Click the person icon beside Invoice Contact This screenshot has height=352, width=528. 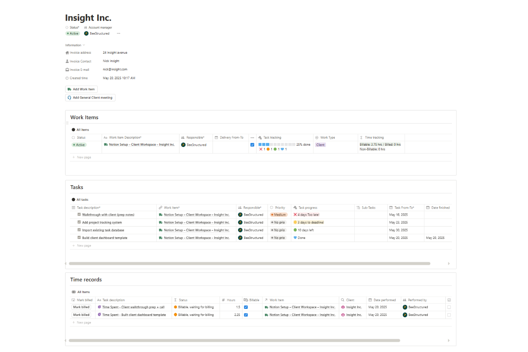67,61
